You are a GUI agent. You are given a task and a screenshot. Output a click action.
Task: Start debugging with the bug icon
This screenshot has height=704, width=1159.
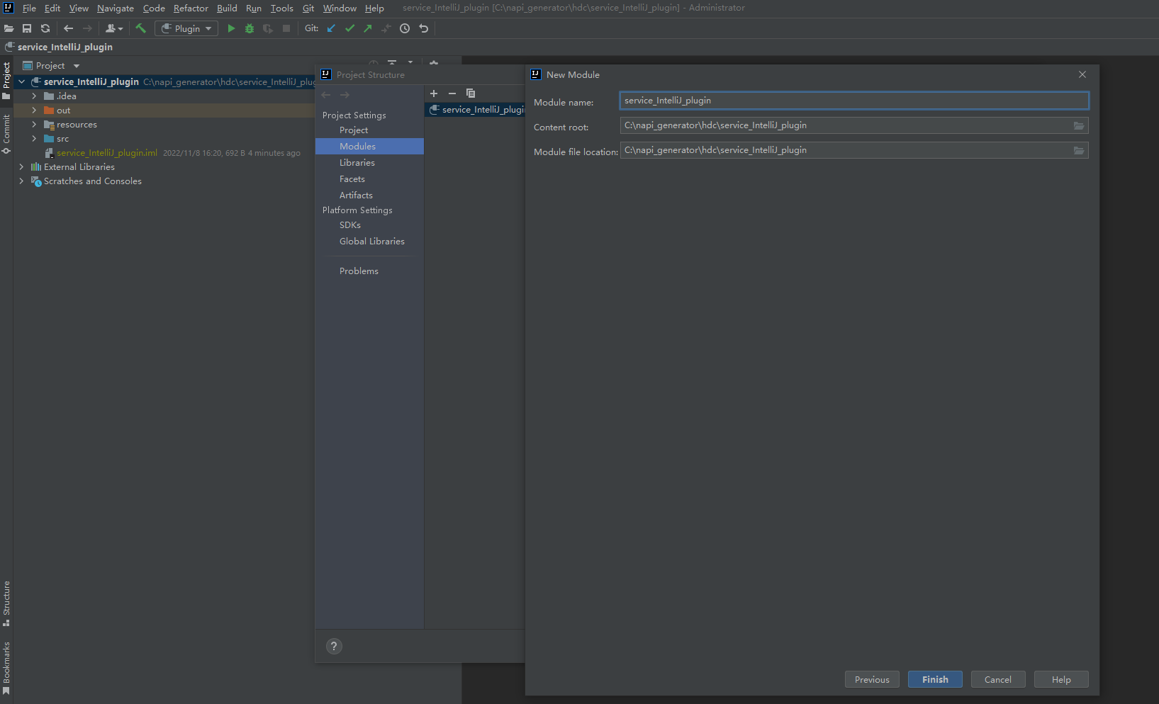tap(250, 28)
